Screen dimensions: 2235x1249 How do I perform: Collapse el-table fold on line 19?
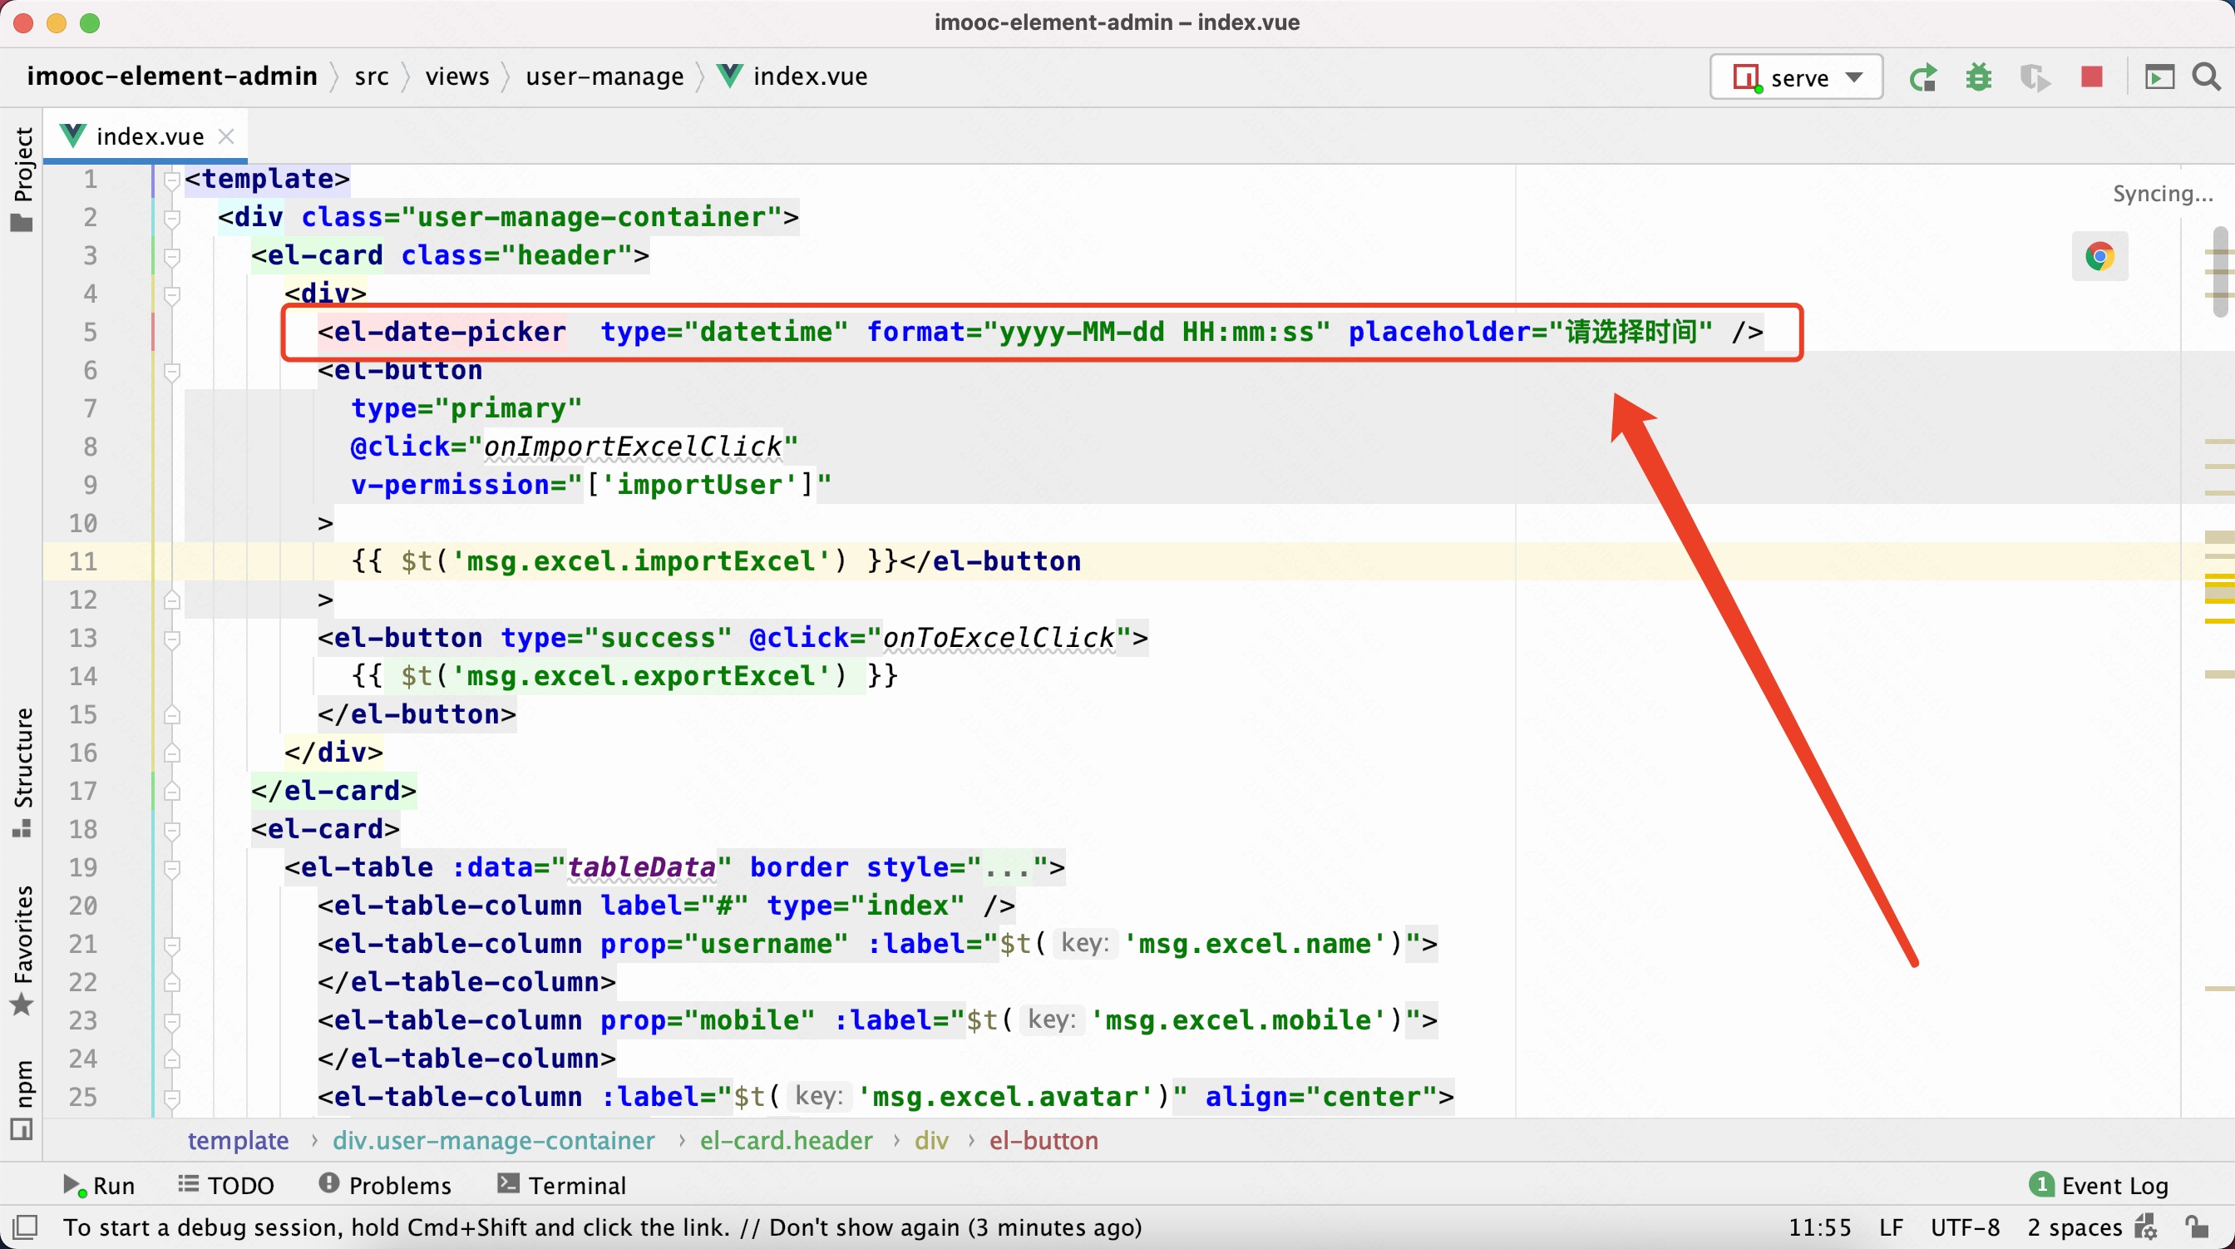pos(172,868)
